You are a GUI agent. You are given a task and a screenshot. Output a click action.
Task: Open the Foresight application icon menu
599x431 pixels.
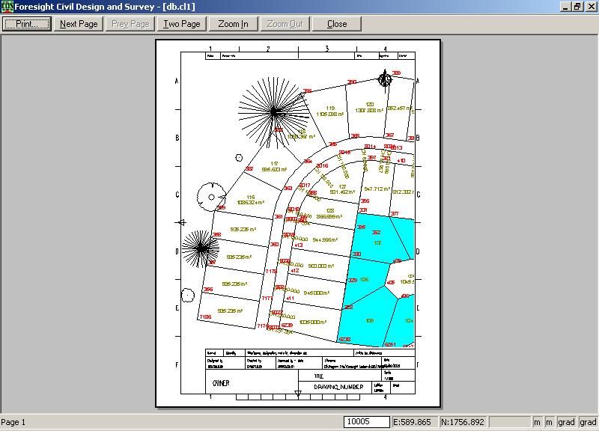7,6
